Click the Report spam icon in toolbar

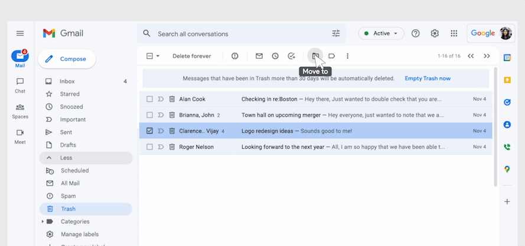click(235, 56)
